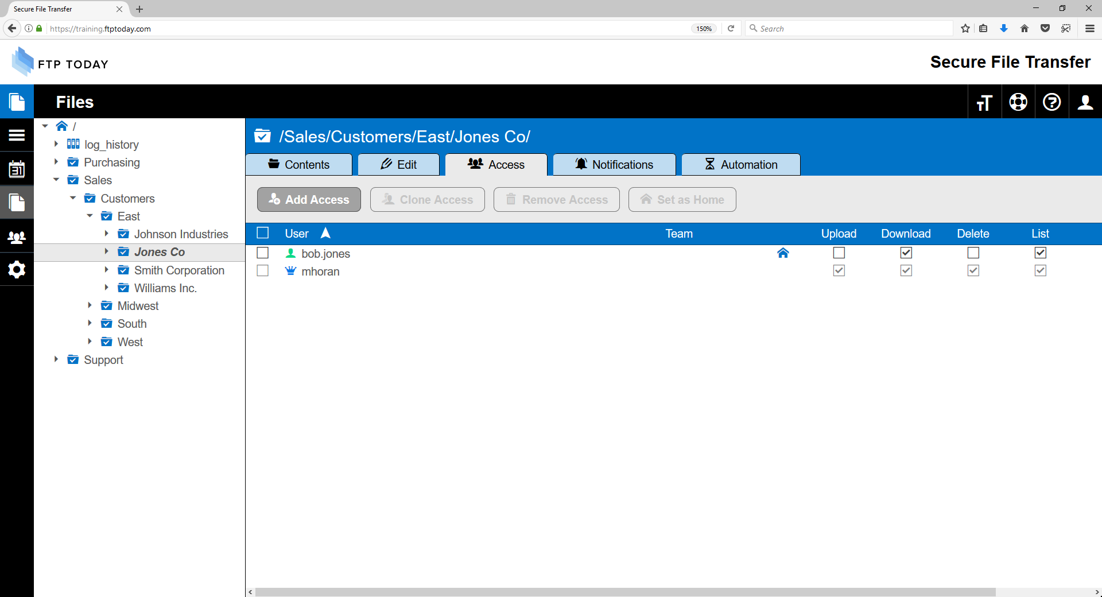This screenshot has width=1102, height=597.
Task: Click the users group icon in sidebar
Action: pos(17,237)
